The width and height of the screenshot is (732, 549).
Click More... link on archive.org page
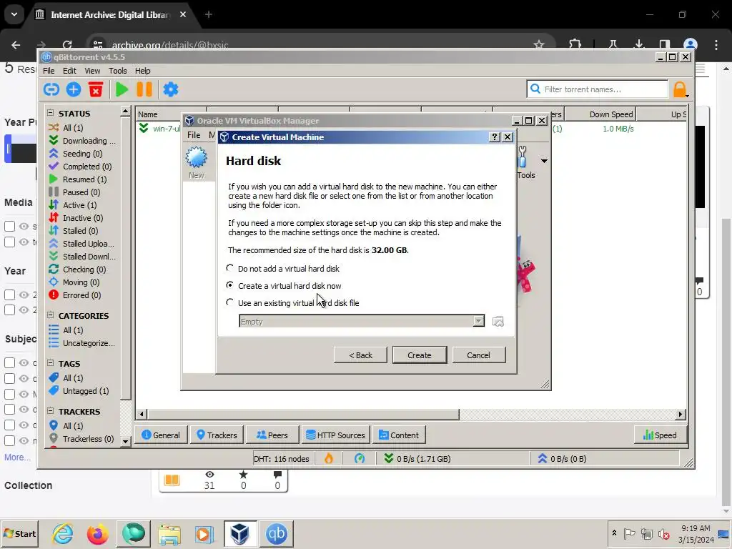click(17, 457)
